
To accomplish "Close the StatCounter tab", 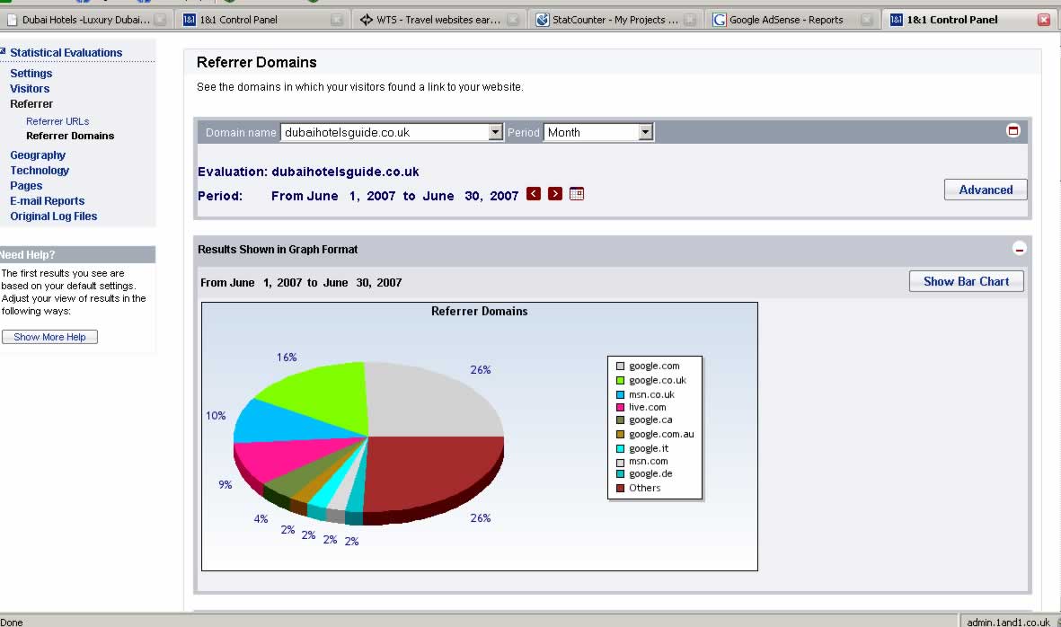I will click(x=689, y=20).
